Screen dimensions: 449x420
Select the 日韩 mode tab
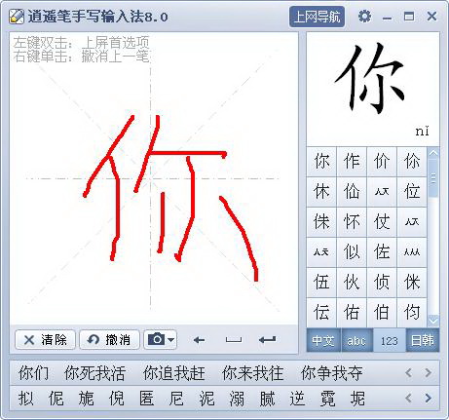click(423, 340)
